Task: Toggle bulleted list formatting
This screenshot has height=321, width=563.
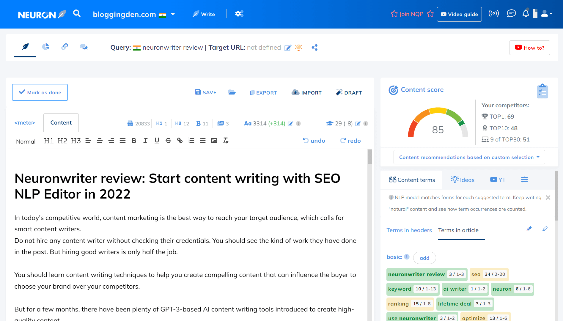Action: 203,141
